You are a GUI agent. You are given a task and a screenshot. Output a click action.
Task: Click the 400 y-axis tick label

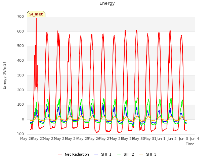pos(20,60)
